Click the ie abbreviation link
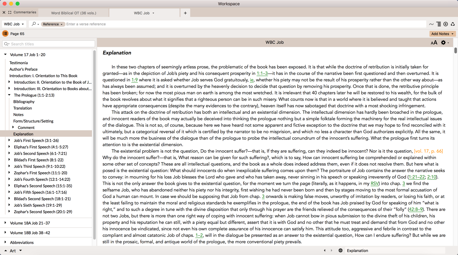 [x=252, y=80]
